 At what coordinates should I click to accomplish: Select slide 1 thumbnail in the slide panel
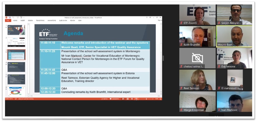16,30
